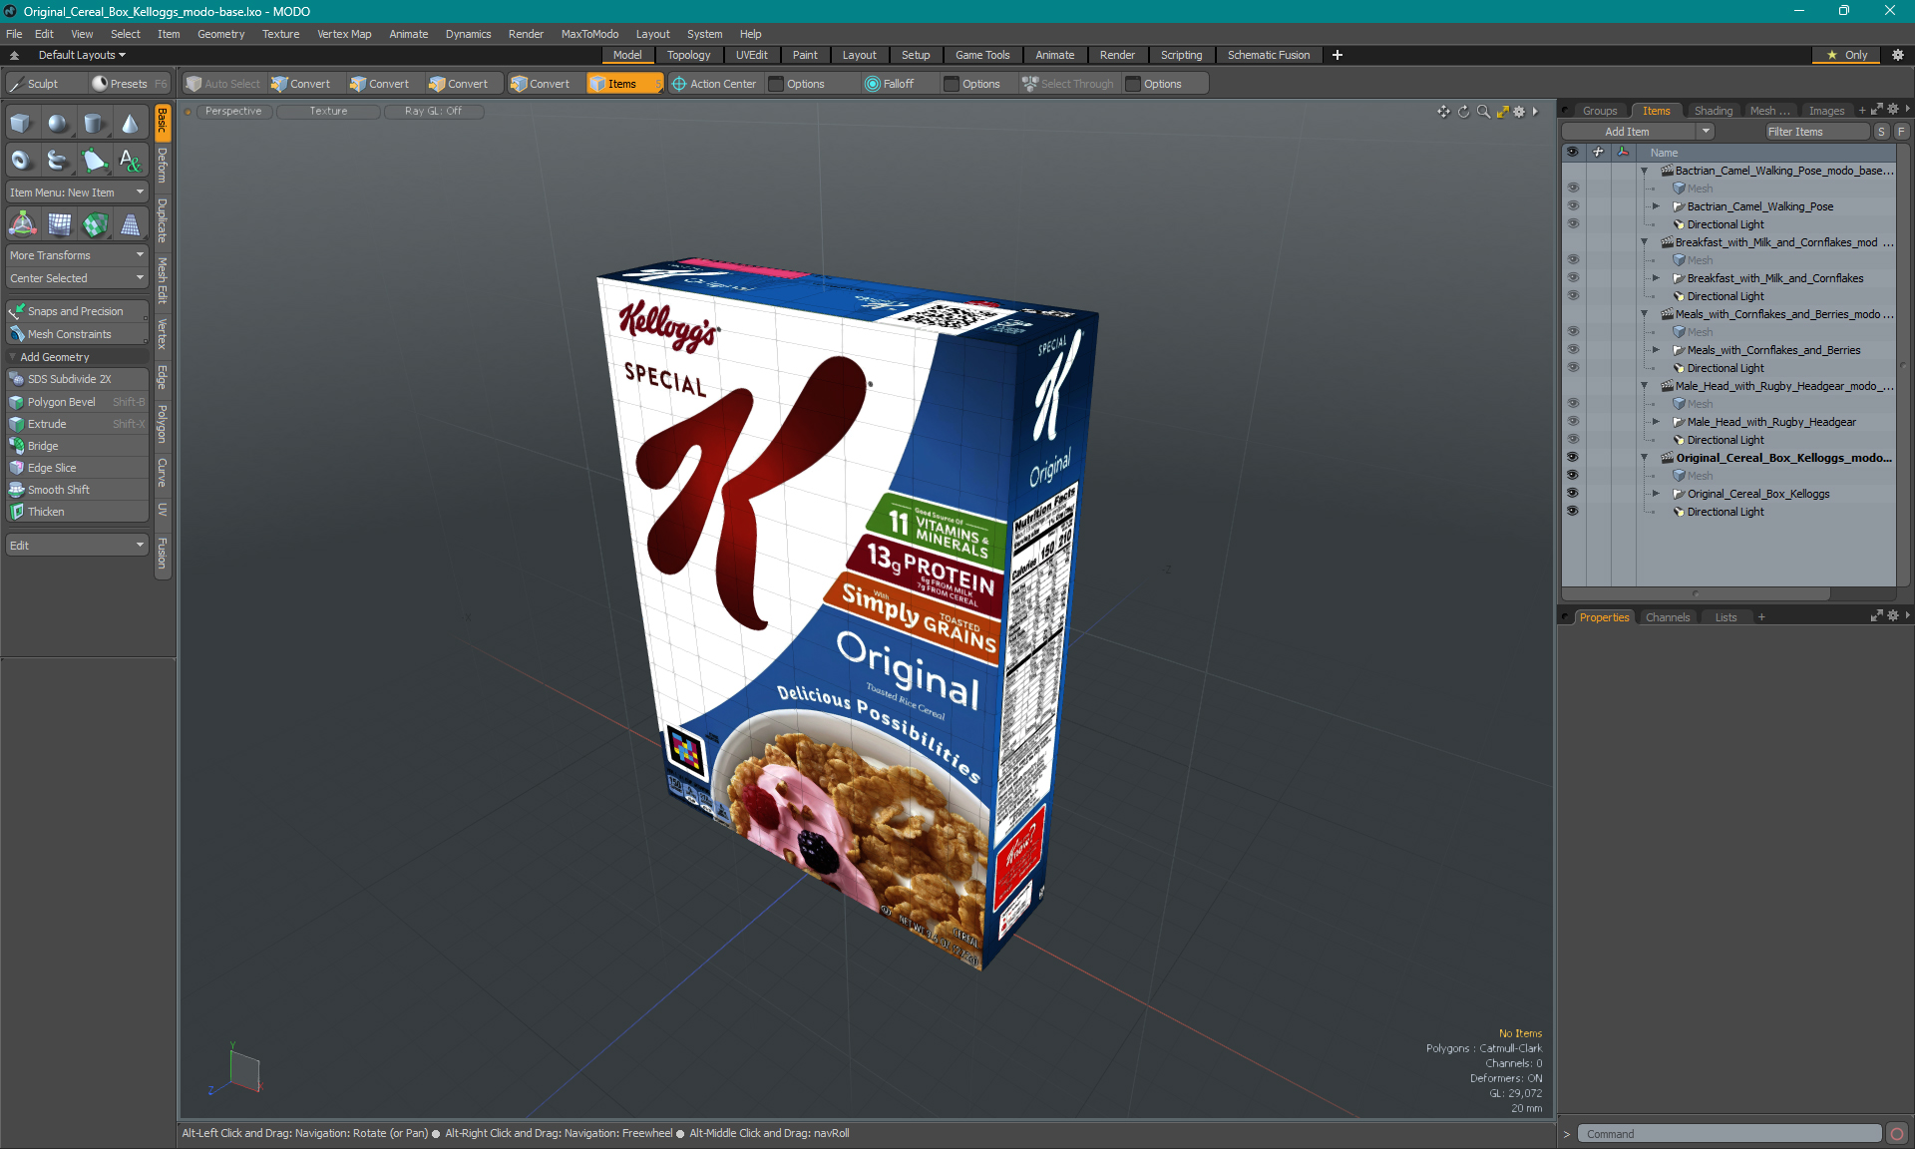Switch to Channels tab

[x=1668, y=617]
